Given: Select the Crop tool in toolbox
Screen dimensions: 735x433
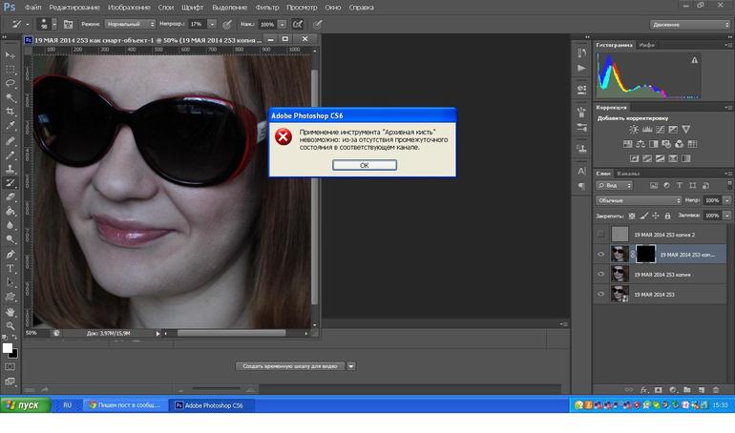Looking at the screenshot, I should pos(10,111).
